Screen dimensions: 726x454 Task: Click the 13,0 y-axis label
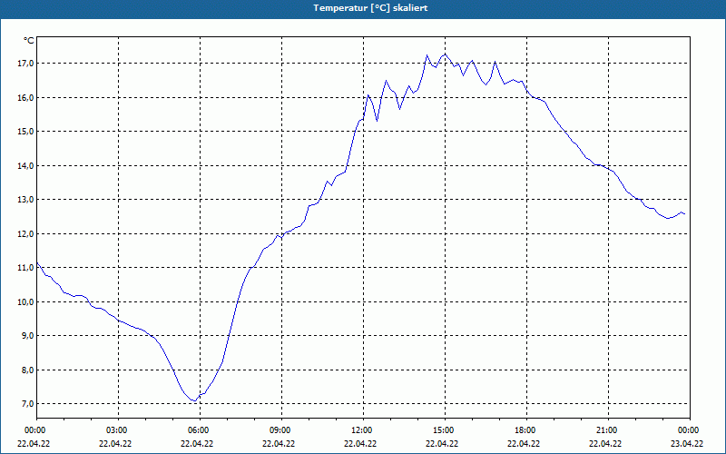(x=25, y=199)
